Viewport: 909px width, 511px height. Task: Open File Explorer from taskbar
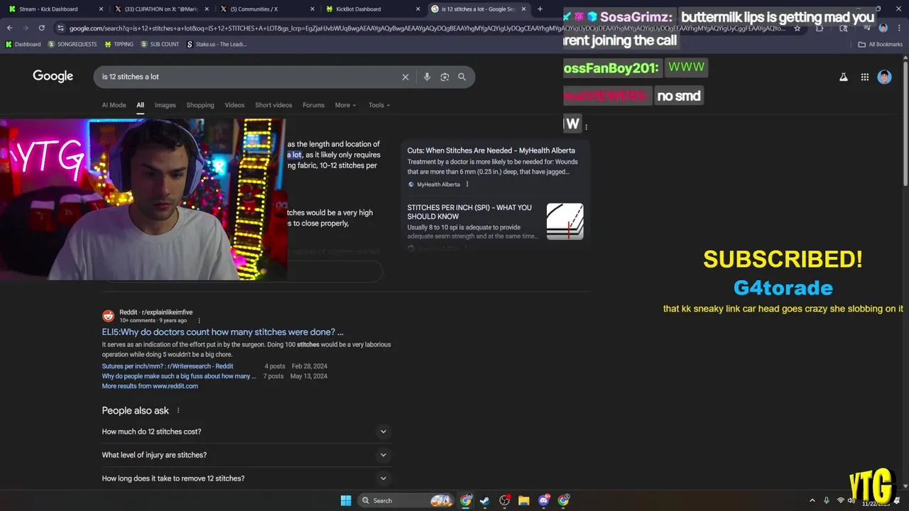pos(523,500)
